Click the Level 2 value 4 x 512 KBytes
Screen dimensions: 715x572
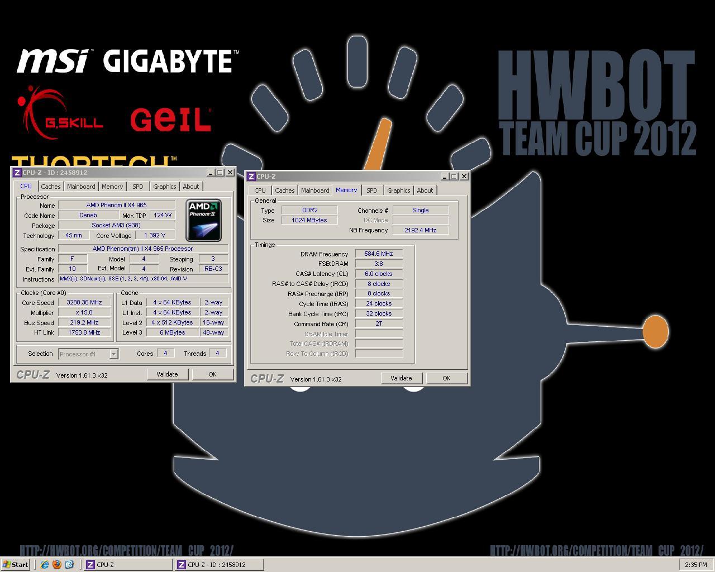[173, 322]
